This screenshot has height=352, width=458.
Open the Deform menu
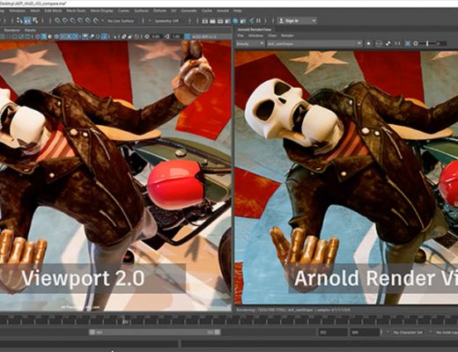pos(160,11)
